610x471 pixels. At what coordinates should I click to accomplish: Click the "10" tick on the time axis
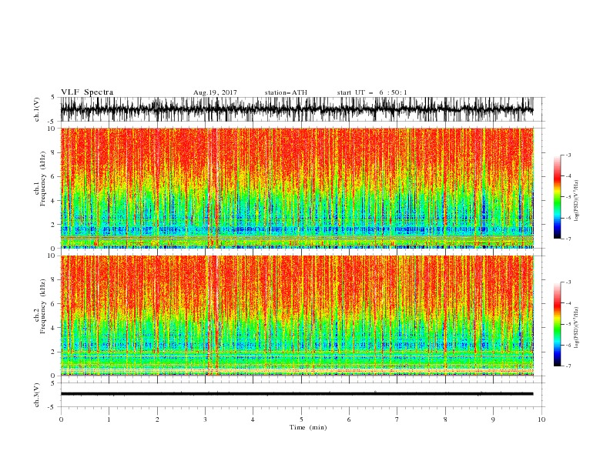click(541, 419)
